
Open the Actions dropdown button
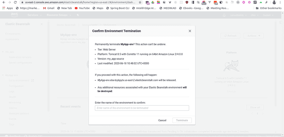pos(253,36)
